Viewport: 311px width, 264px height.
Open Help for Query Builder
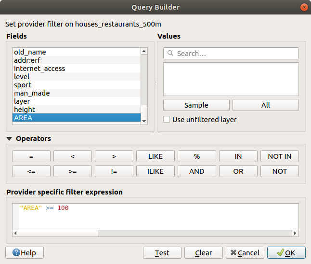[24, 253]
